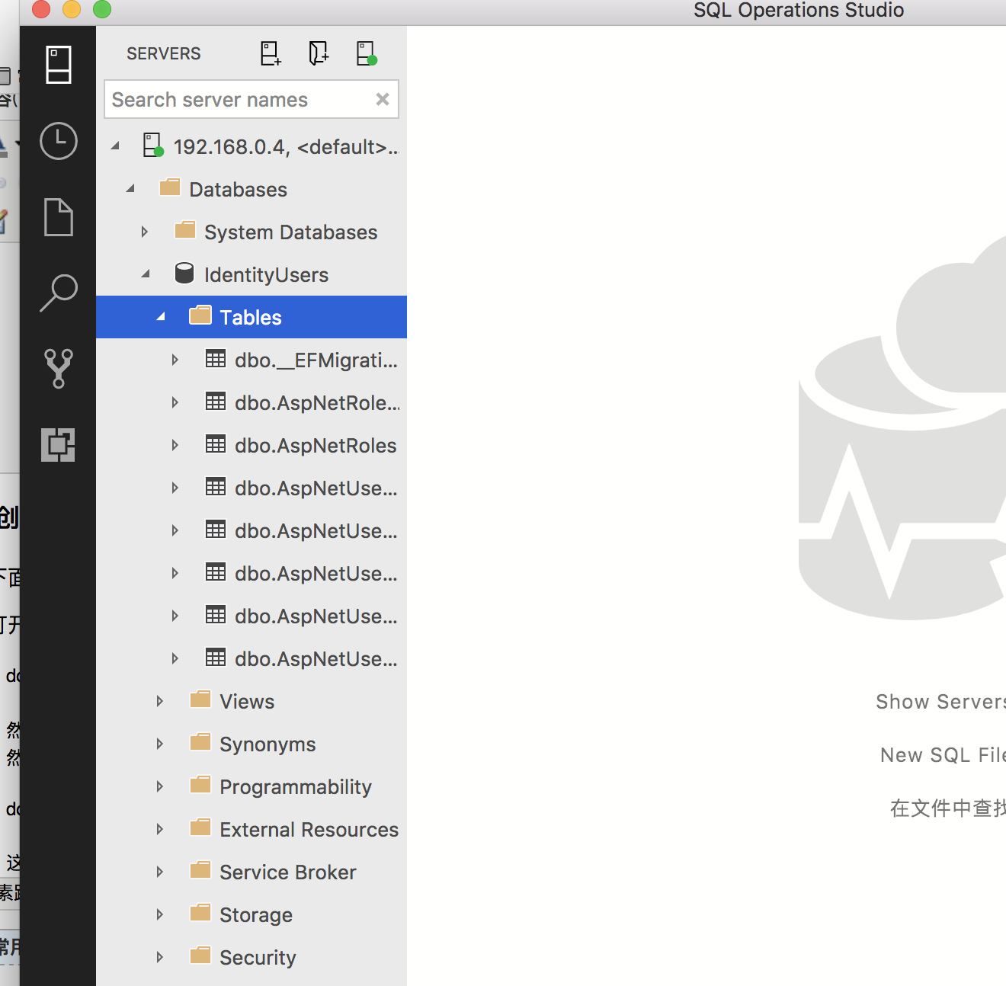Viewport: 1006px width, 986px height.
Task: Click the New SQL File shortcut link
Action: pyautogui.click(x=943, y=755)
